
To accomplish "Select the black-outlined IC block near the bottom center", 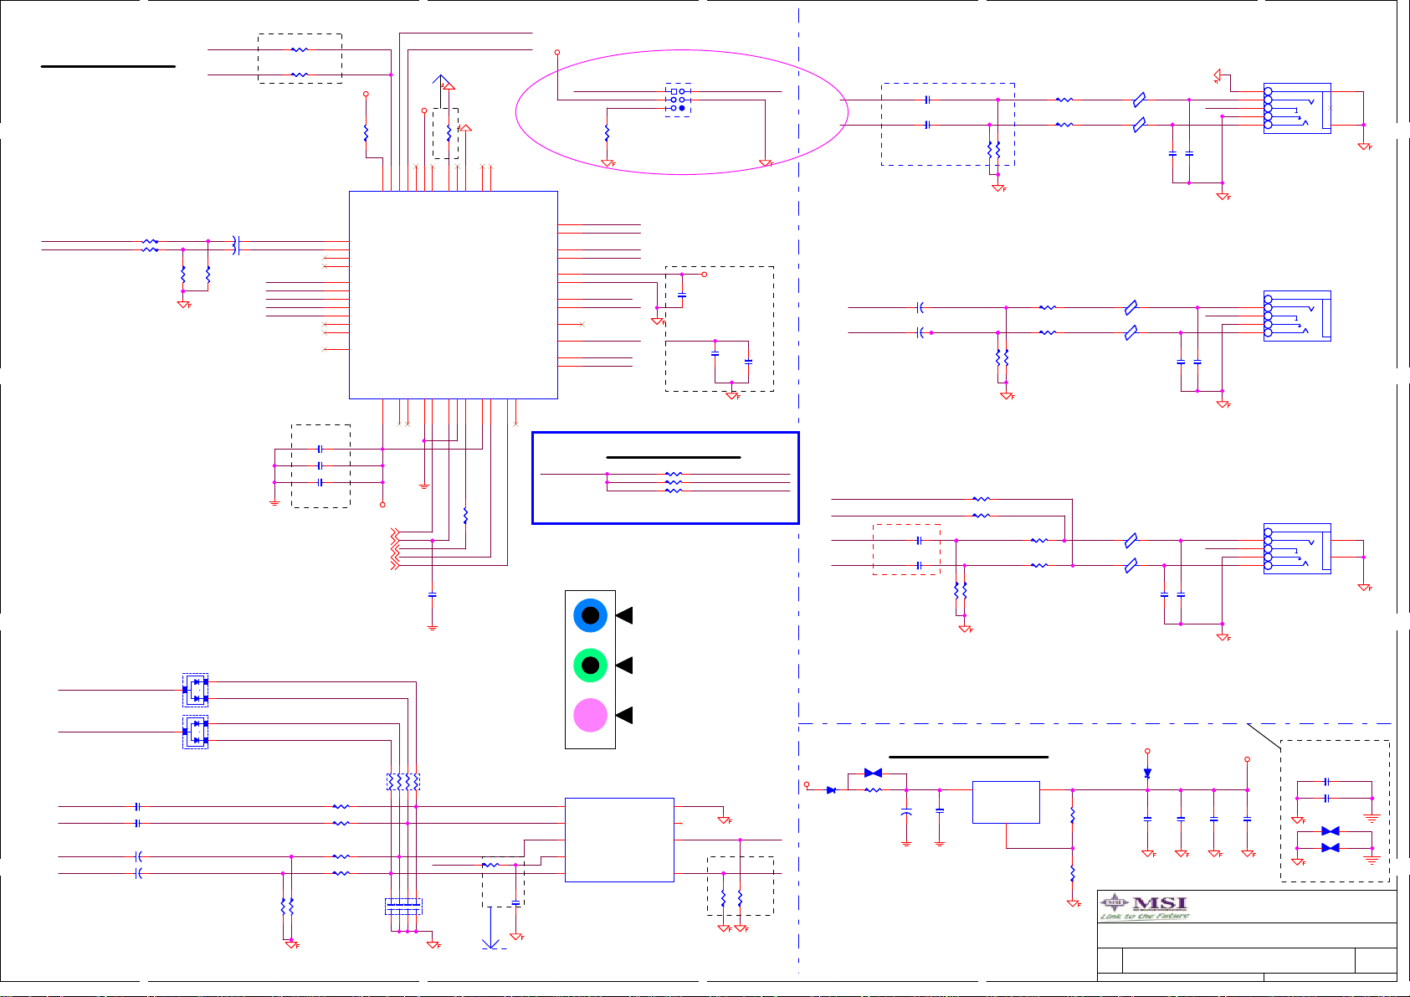I will [619, 840].
